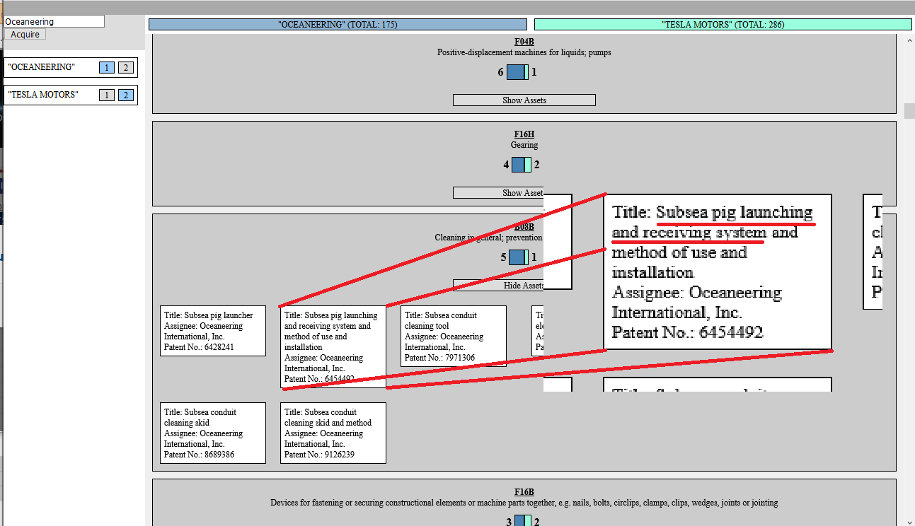Open the F04B classification link

click(x=524, y=42)
